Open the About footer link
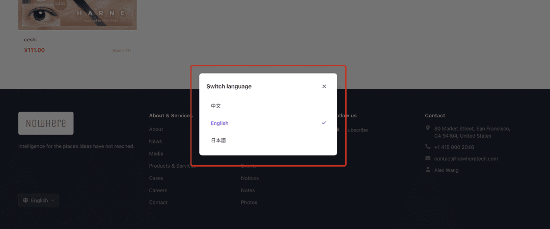 pyautogui.click(x=156, y=129)
